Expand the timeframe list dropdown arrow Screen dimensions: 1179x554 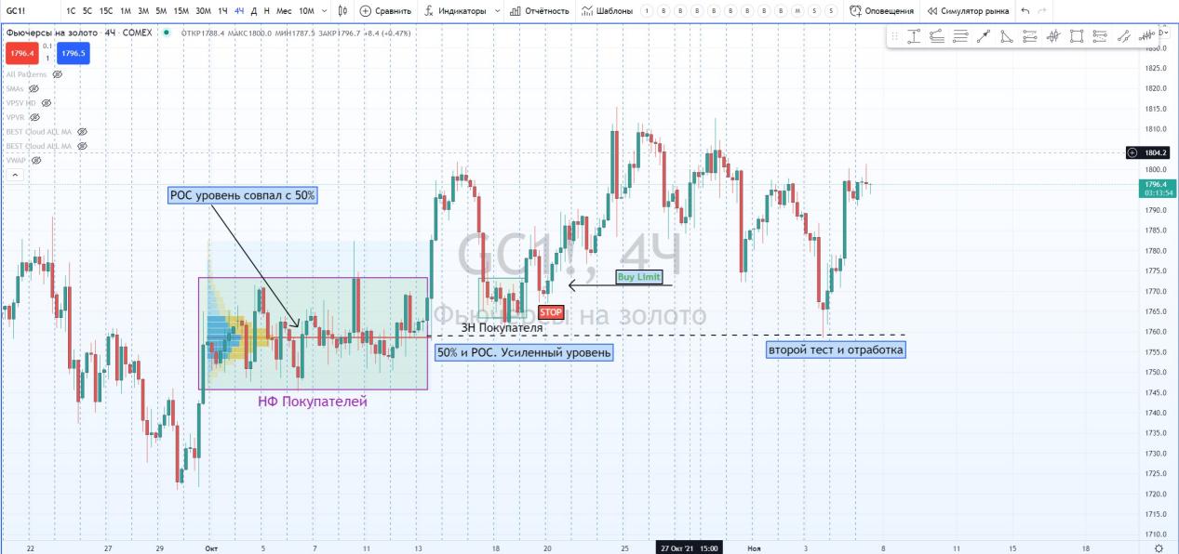323,11
